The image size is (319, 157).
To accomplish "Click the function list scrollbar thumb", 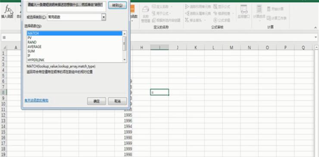I will (x=125, y=43).
